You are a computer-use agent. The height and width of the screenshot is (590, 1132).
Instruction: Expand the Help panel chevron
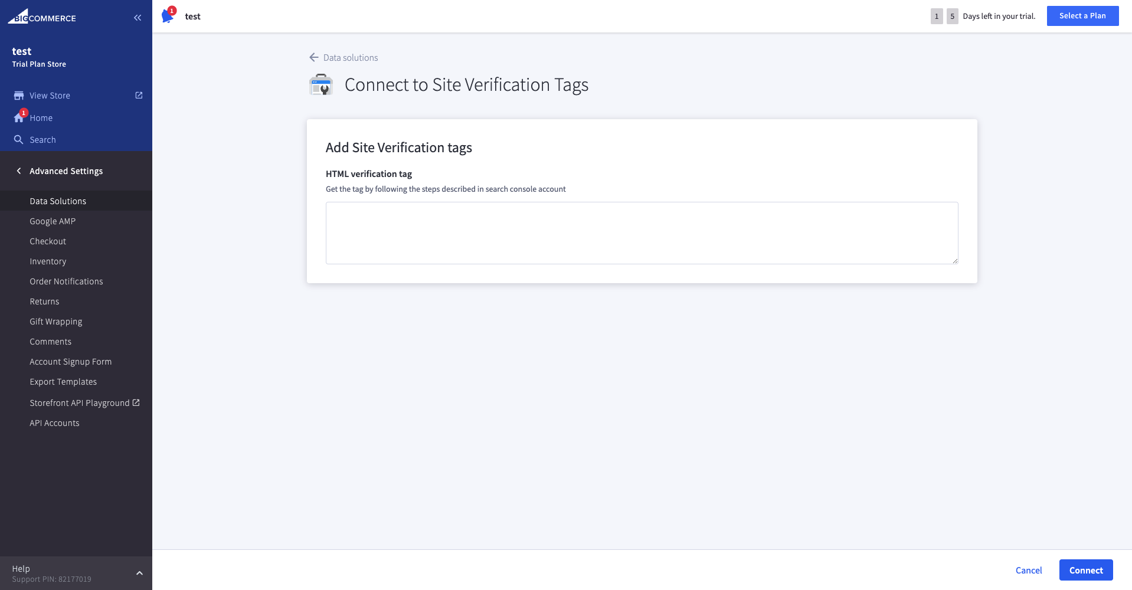139,573
